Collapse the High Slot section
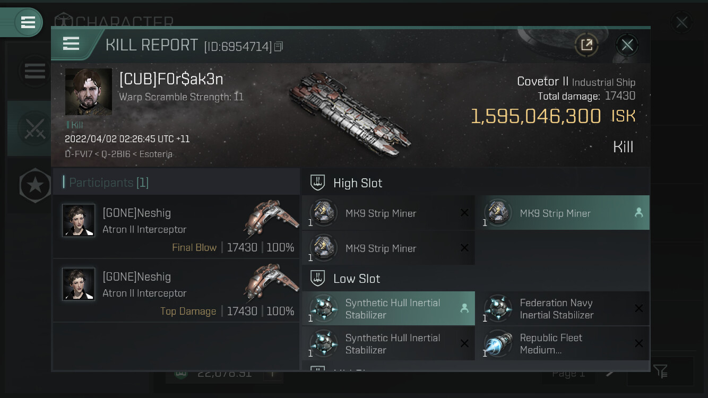 [357, 183]
